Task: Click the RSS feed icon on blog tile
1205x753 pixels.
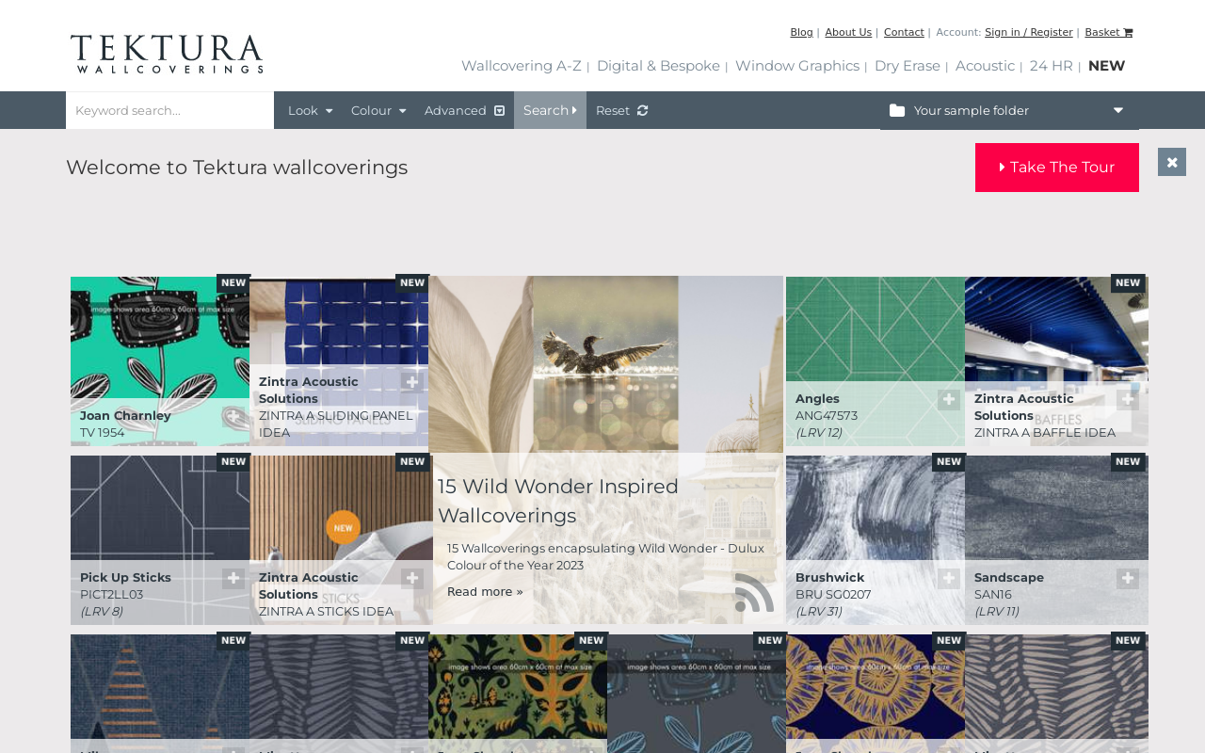Action: 754,593
